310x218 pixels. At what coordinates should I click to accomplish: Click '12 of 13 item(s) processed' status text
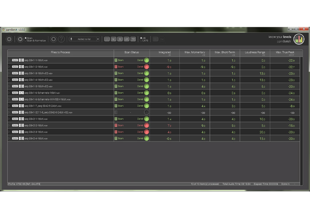pyautogui.click(x=205, y=184)
